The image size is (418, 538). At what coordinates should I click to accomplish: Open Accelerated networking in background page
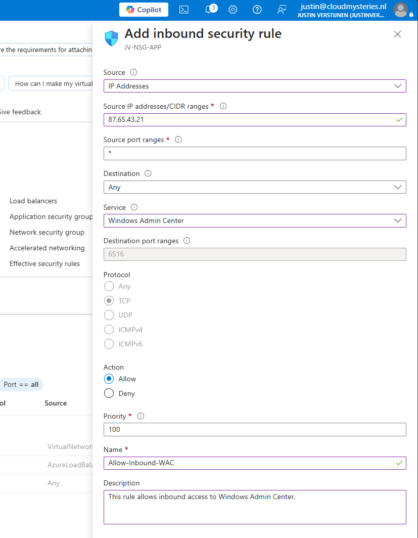click(47, 248)
